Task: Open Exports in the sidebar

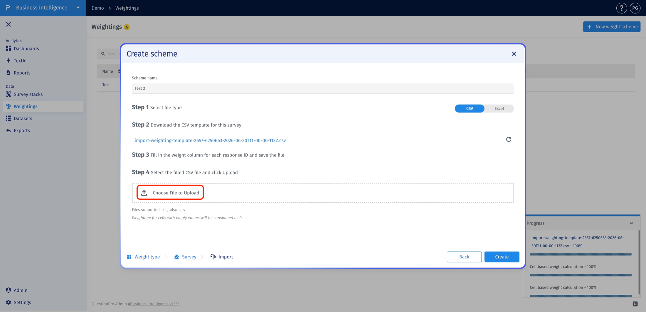Action: coord(22,130)
